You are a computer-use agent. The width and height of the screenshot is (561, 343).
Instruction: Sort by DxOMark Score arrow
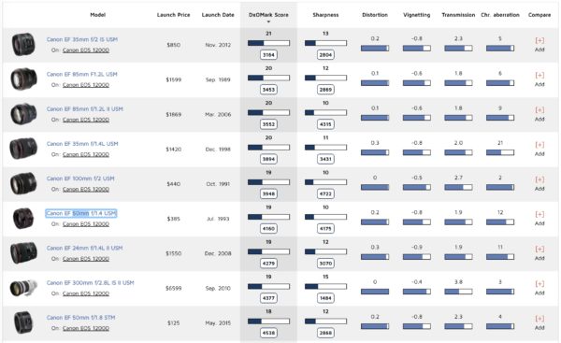(x=268, y=21)
